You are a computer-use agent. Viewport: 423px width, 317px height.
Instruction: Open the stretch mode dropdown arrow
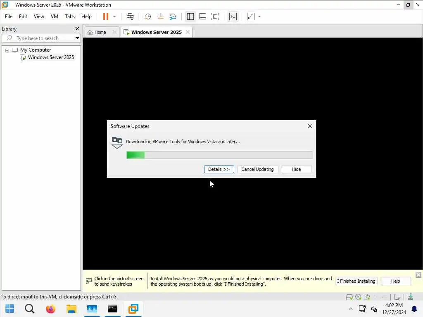(x=259, y=17)
